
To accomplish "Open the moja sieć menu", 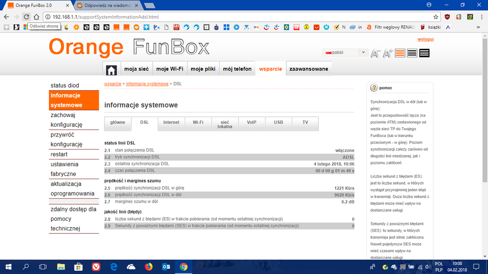I will tap(136, 69).
